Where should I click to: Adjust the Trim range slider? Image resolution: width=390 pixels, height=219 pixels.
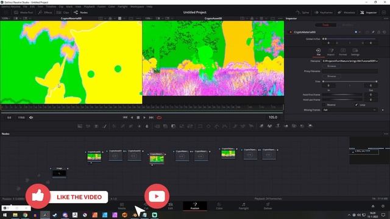(350, 82)
